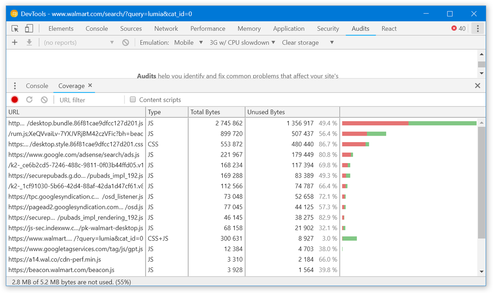Image resolution: width=493 pixels, height=293 pixels.
Task: Open the DevTools three-dot customize menu
Action: [477, 28]
